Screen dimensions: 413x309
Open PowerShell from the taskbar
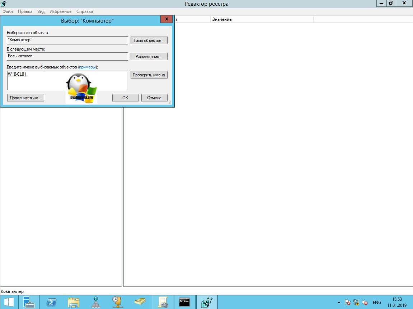coord(51,302)
